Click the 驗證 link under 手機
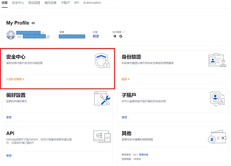The image size is (231, 166). click(x=96, y=36)
